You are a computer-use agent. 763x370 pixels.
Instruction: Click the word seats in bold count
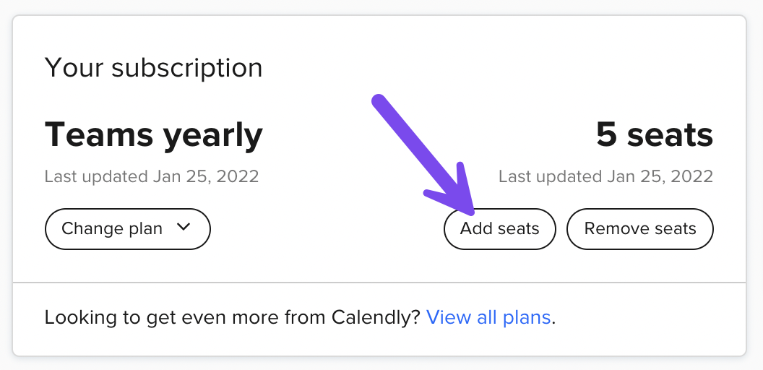tap(669, 135)
